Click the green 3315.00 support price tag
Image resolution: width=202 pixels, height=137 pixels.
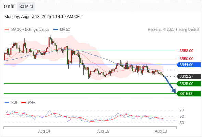(x=189, y=94)
